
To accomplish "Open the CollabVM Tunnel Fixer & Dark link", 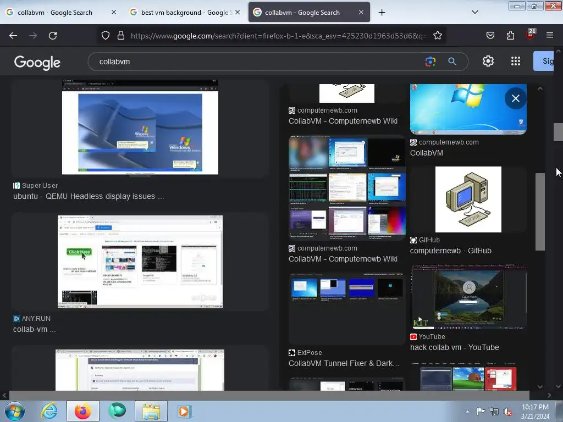I will pyautogui.click(x=344, y=364).
